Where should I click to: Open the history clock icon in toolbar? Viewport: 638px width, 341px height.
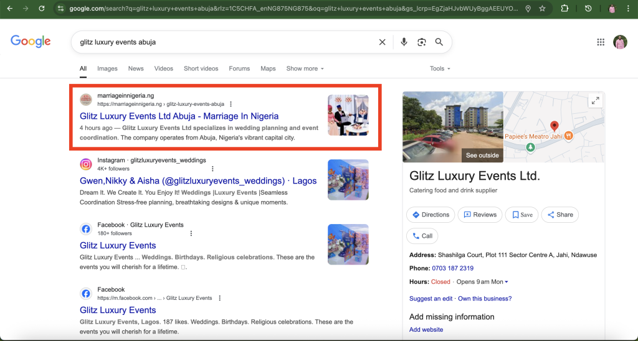pos(588,8)
